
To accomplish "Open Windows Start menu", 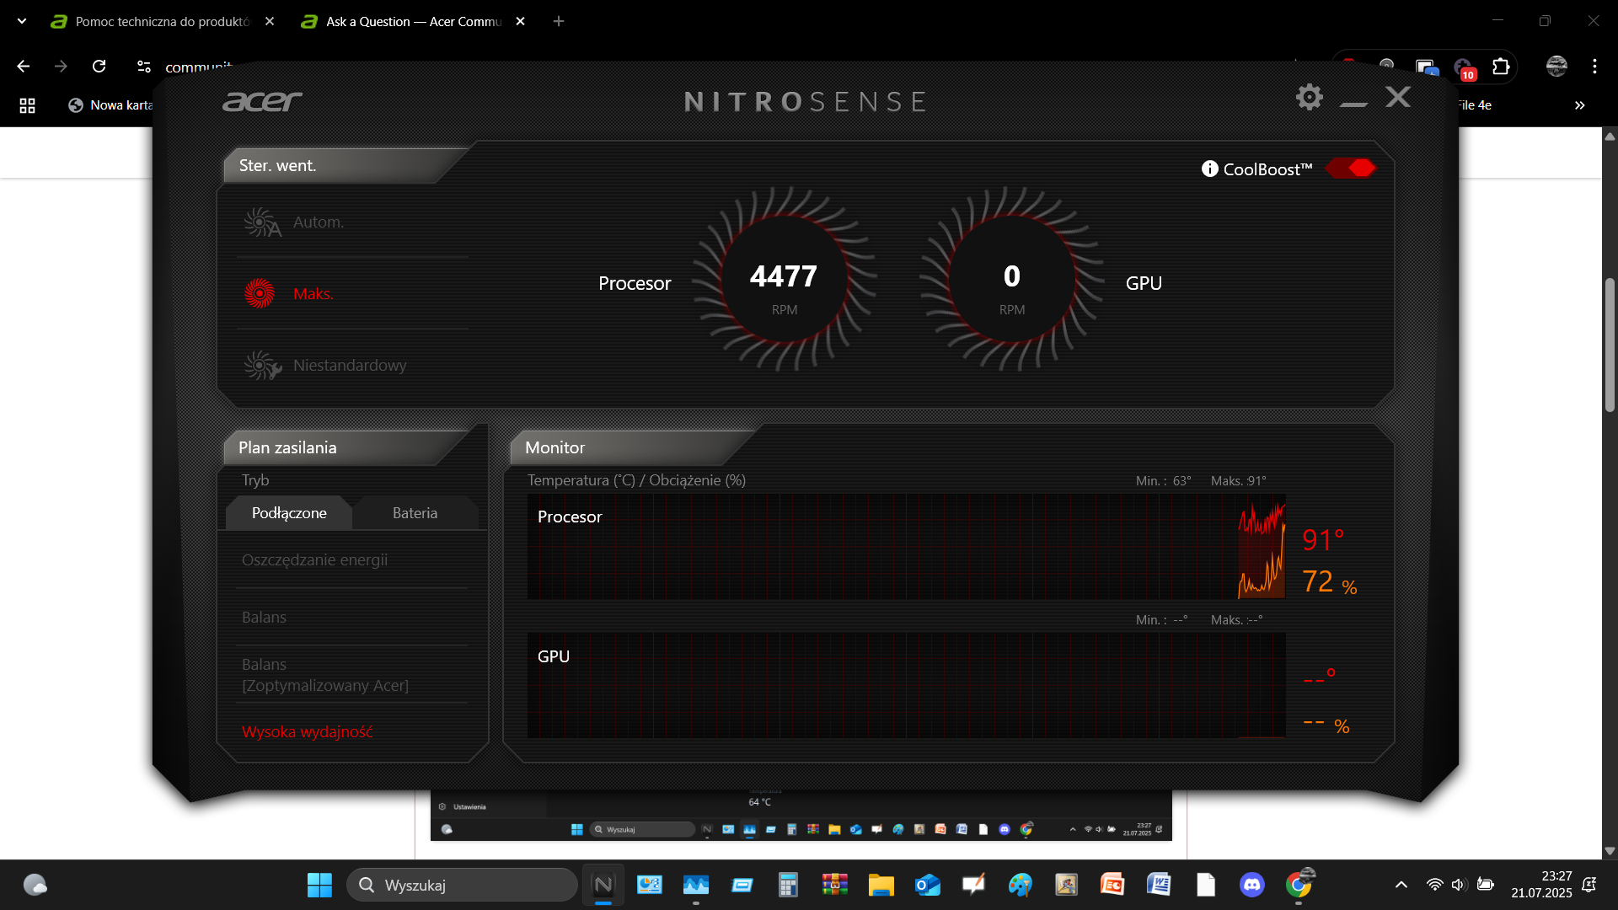I will coord(319,885).
